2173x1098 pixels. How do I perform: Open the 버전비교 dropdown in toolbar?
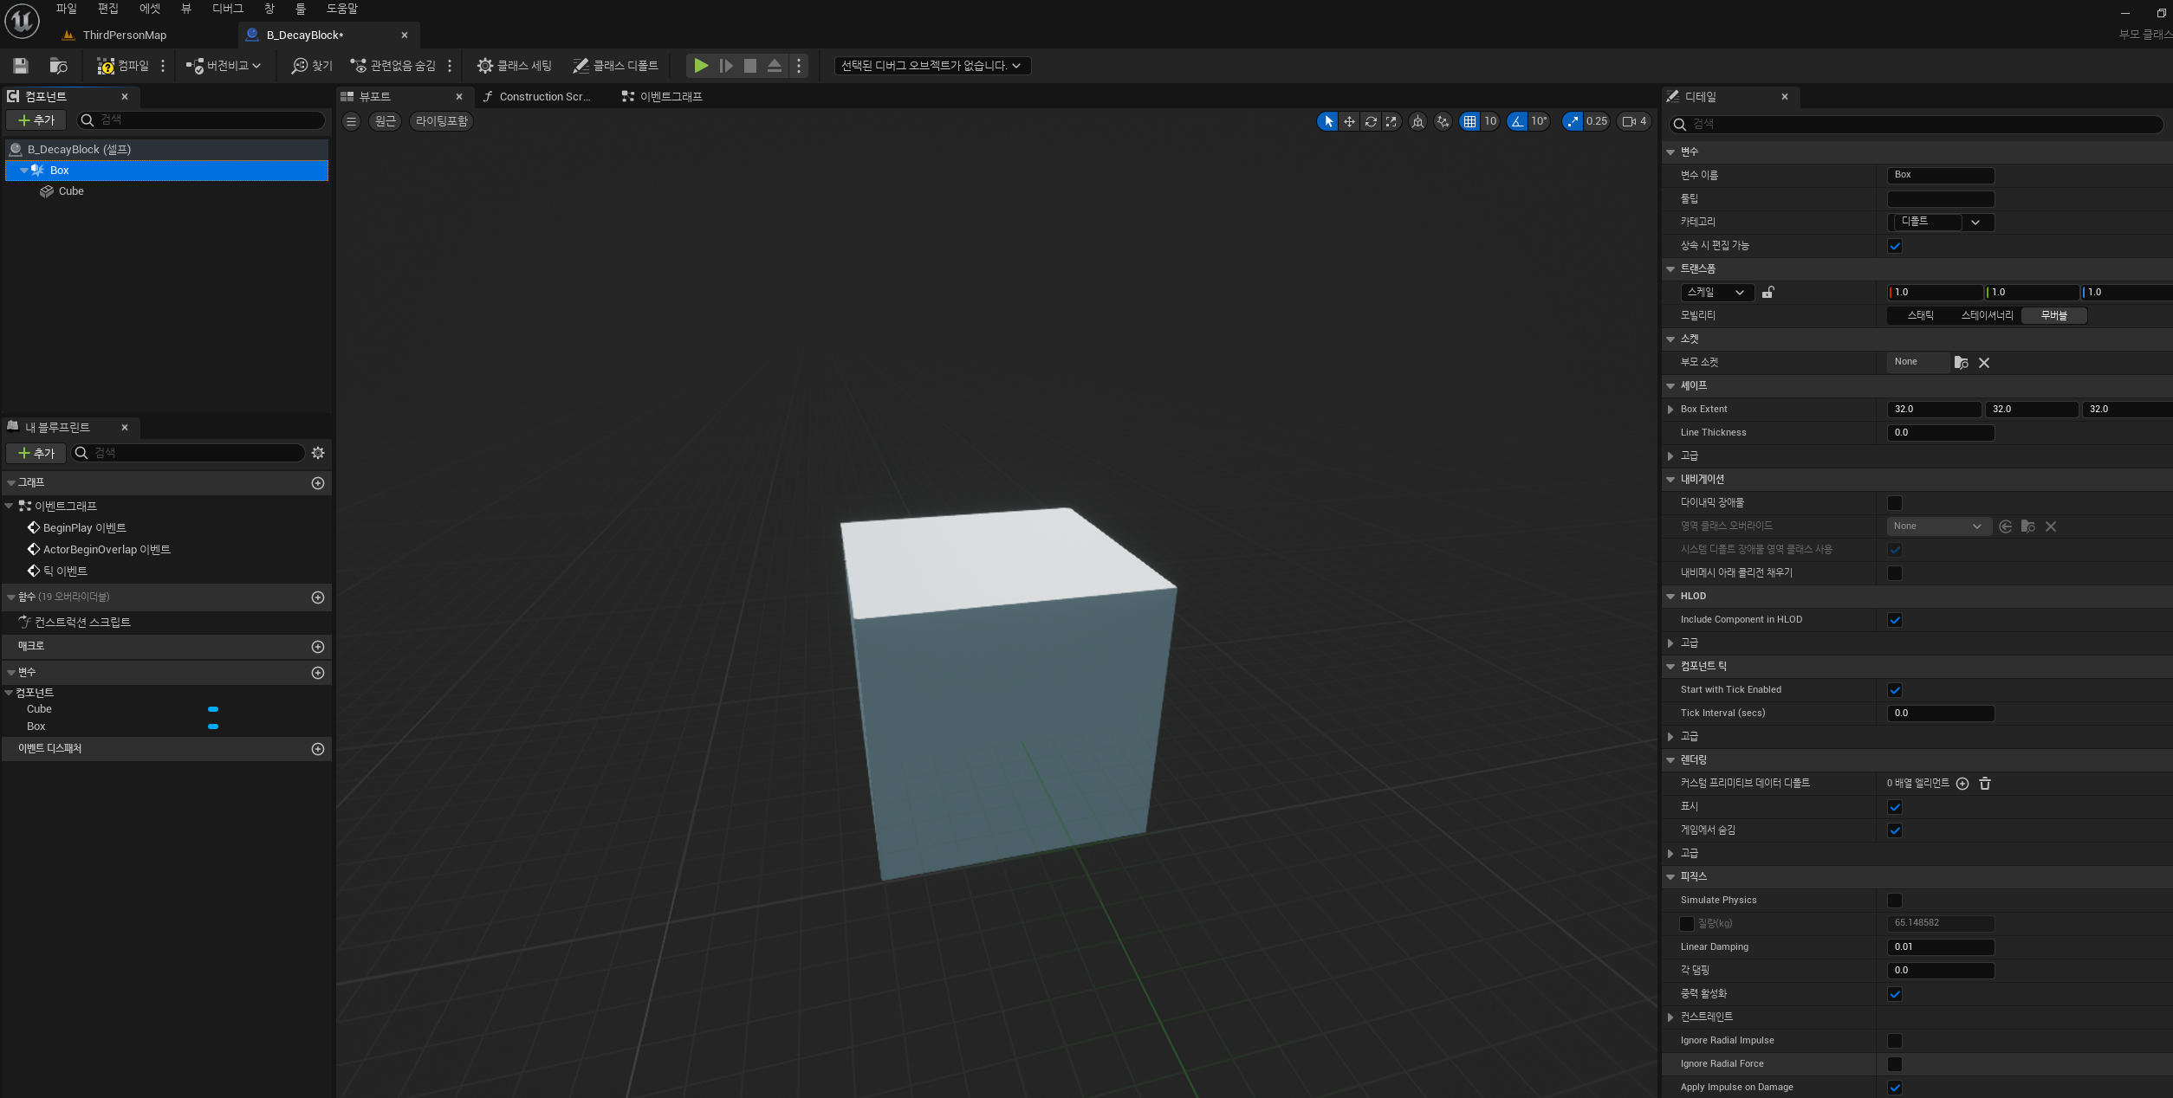coord(224,66)
